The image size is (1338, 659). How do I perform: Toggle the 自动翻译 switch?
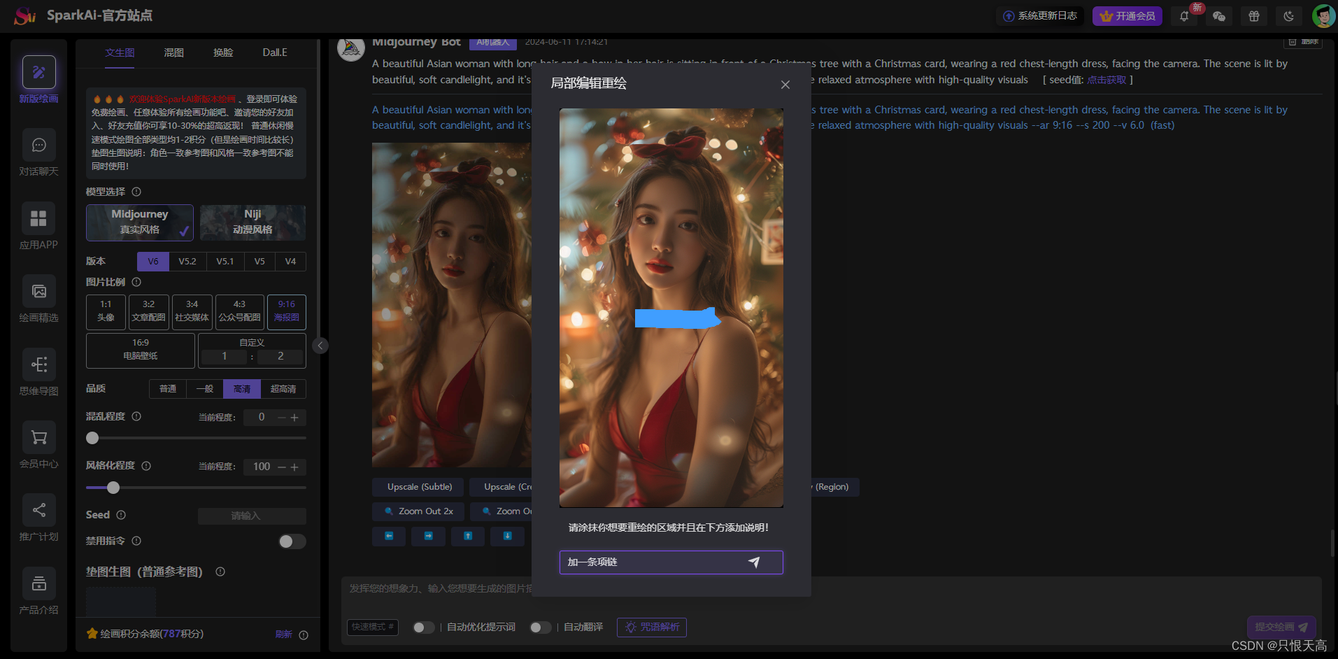pos(540,628)
